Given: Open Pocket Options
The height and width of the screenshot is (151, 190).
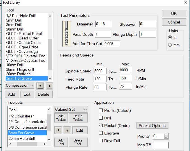Looking at the screenshot, I should 152,126.
